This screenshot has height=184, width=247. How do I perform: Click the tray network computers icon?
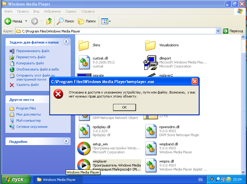(223, 179)
